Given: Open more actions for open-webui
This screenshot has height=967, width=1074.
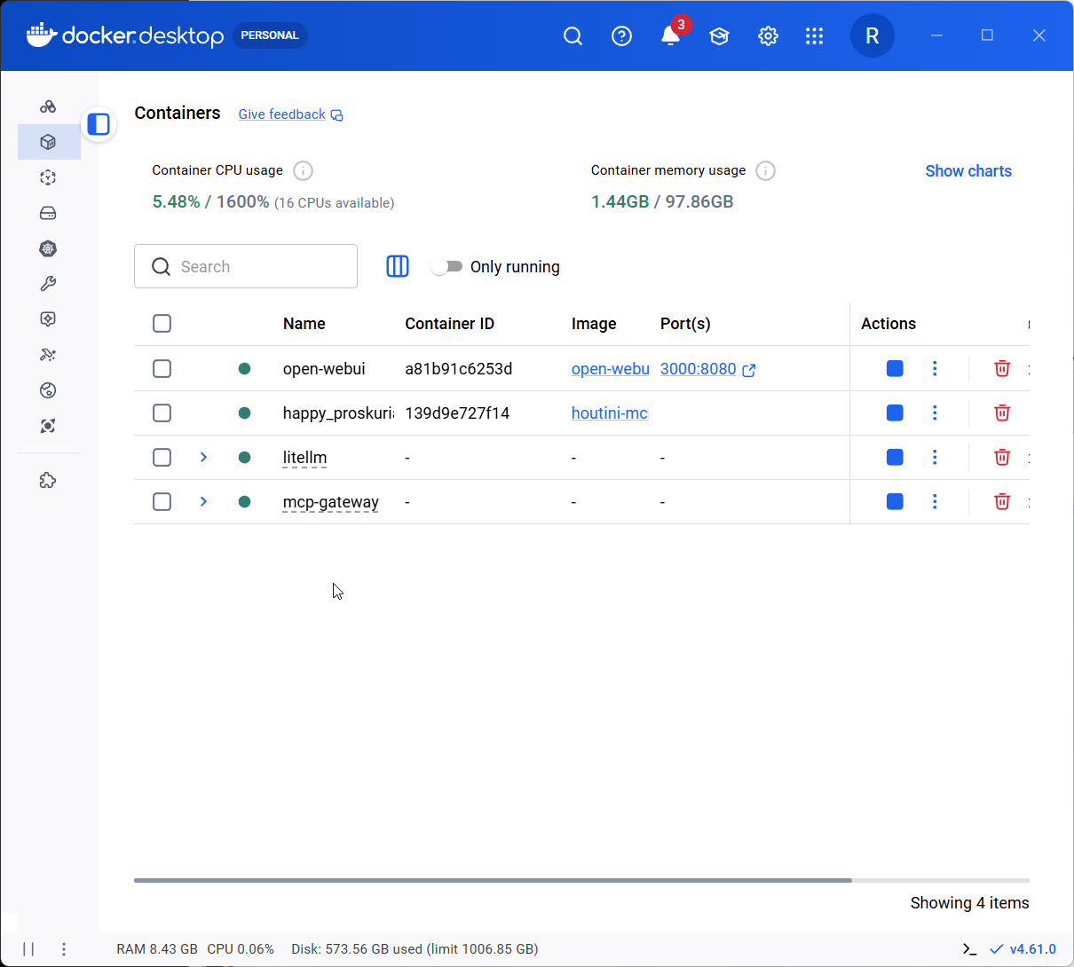Looking at the screenshot, I should click(935, 368).
